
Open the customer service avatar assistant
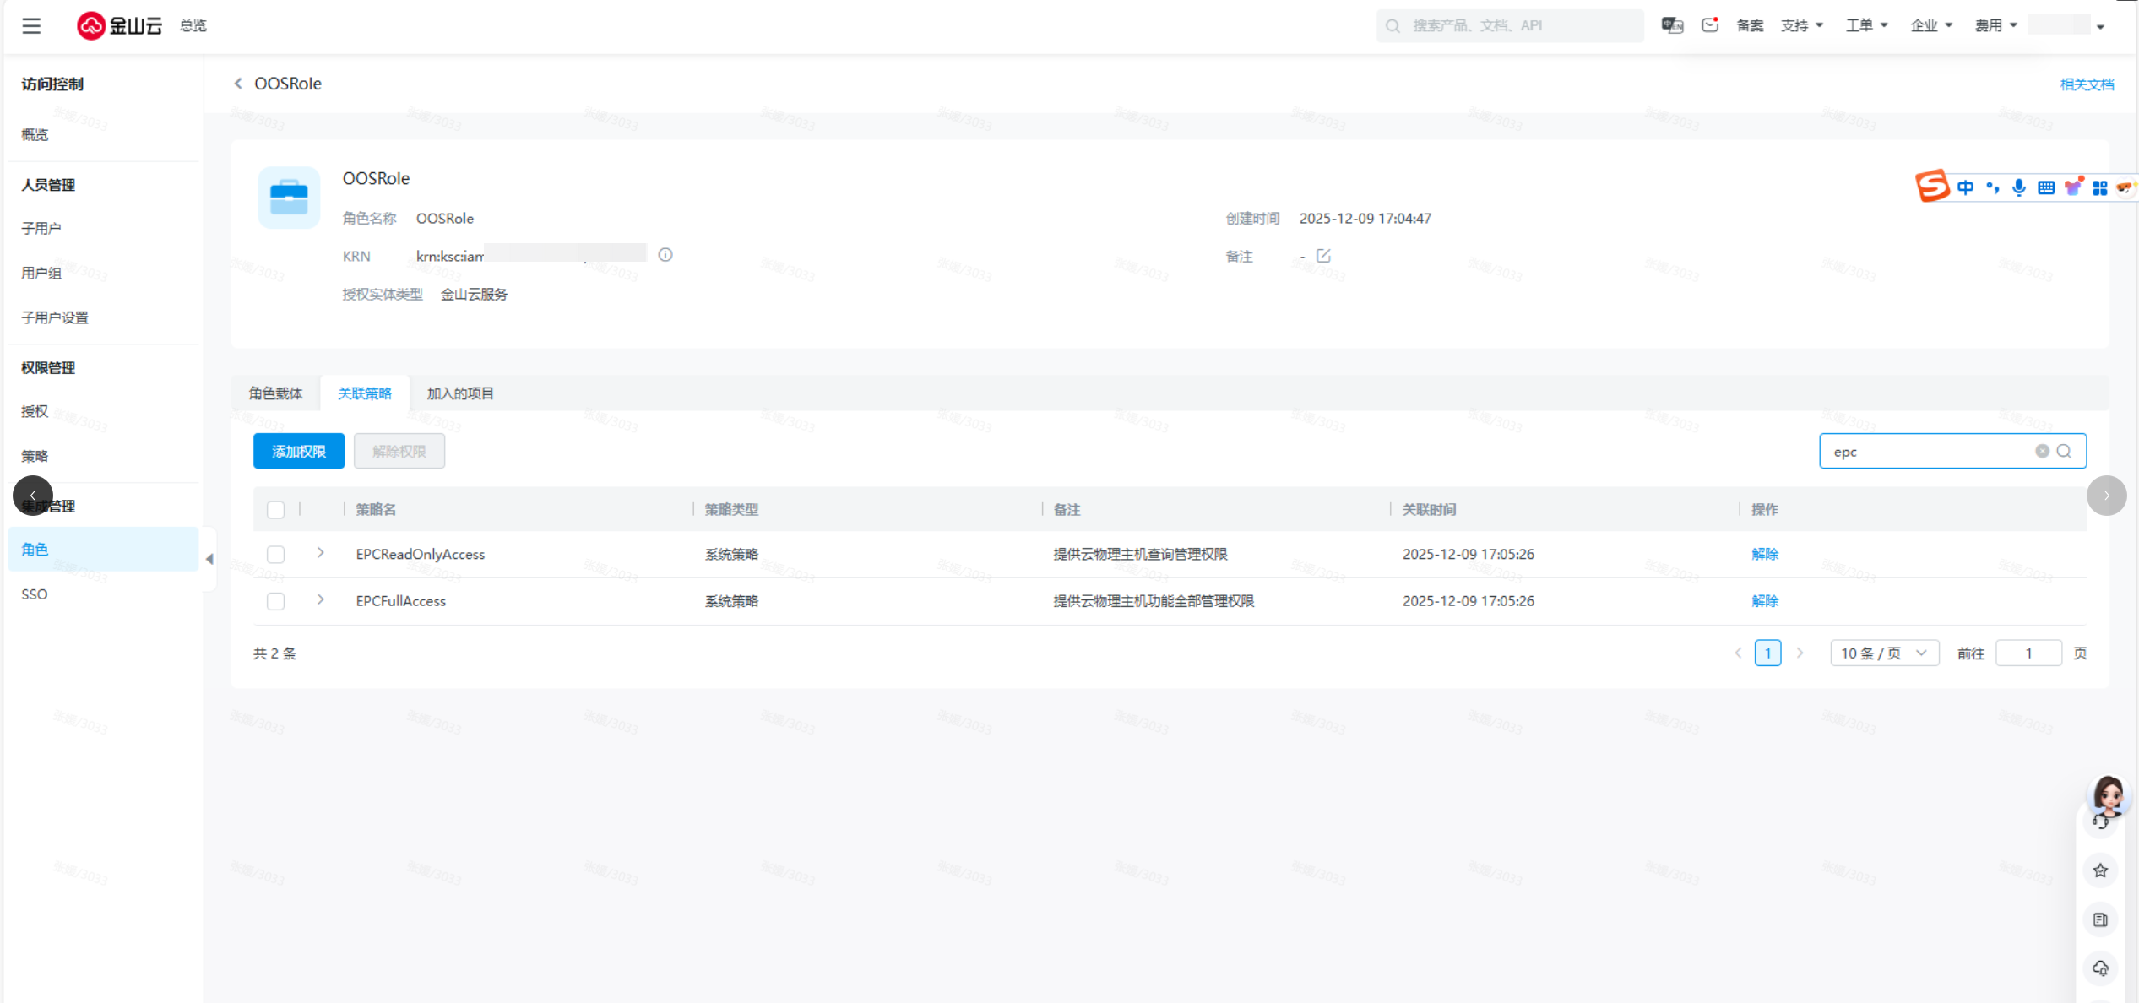coord(2108,796)
